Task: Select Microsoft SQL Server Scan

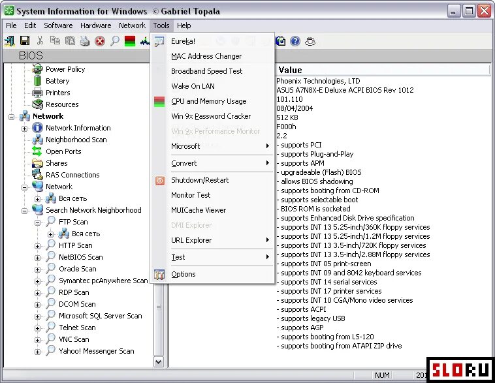Action: (101, 316)
